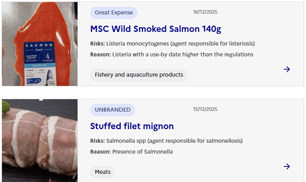Click the Listeria monocytogenes risks line

coord(172,44)
